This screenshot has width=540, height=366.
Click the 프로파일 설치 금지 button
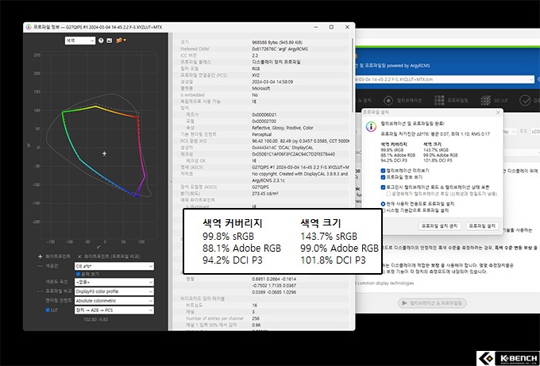point(439,225)
